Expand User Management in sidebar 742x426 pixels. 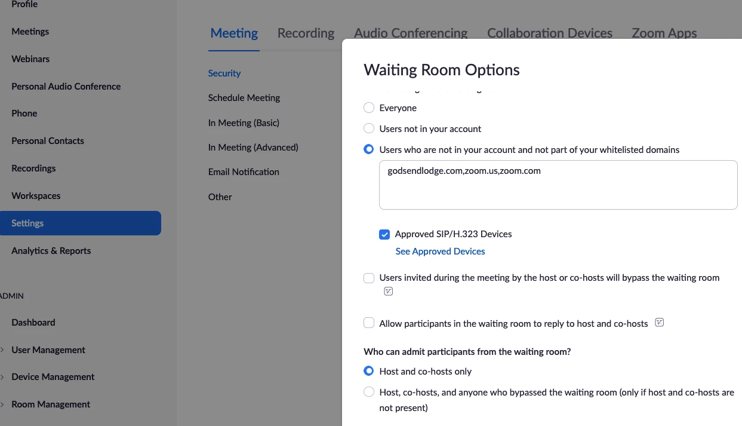point(2,350)
